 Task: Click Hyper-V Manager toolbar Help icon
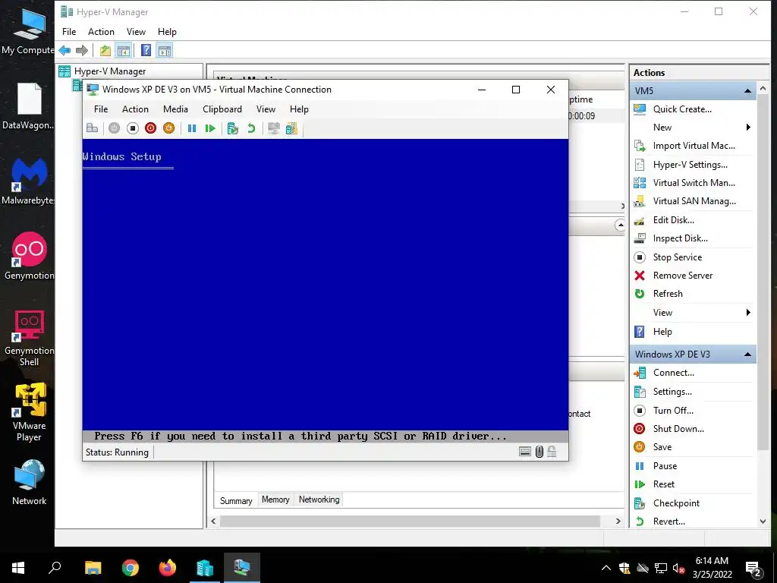click(x=146, y=50)
